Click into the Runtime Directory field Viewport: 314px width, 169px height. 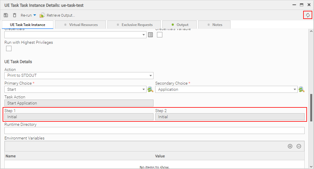tap(154, 130)
